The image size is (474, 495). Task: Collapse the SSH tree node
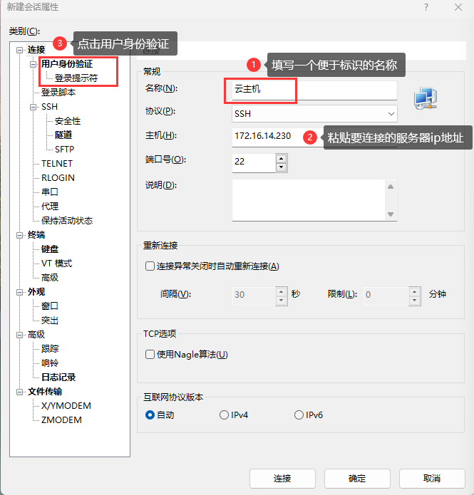coord(33,107)
